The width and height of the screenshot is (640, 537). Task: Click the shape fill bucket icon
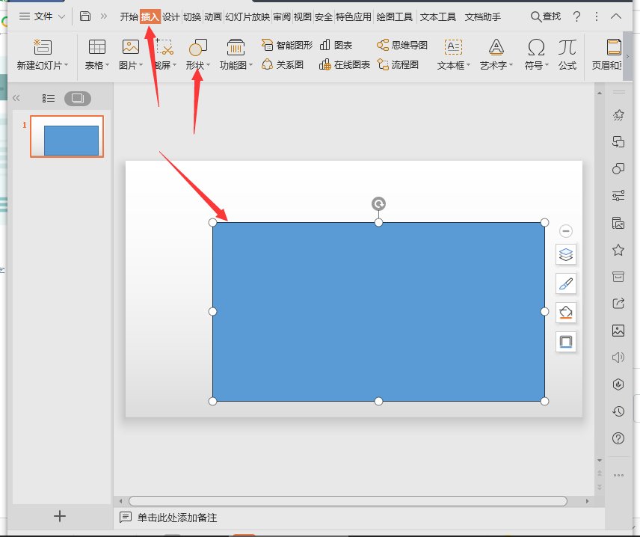tap(566, 312)
